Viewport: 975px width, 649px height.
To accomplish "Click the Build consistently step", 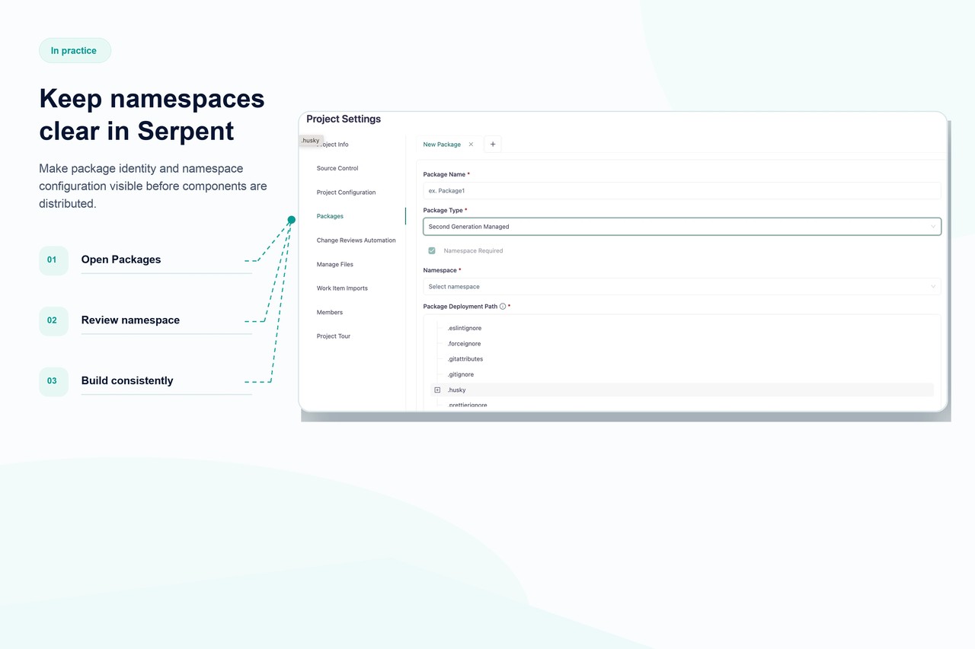I will coord(127,380).
